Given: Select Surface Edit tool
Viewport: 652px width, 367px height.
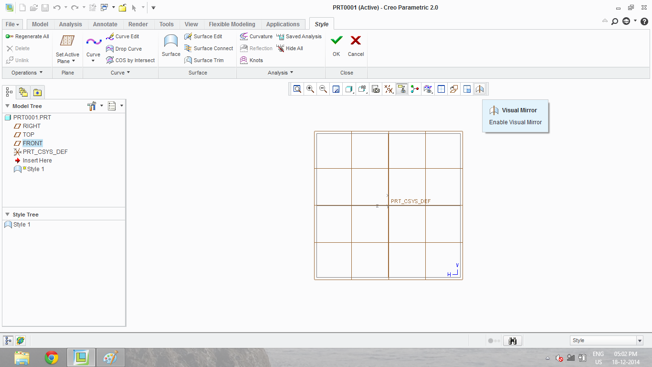Looking at the screenshot, I should (x=203, y=36).
